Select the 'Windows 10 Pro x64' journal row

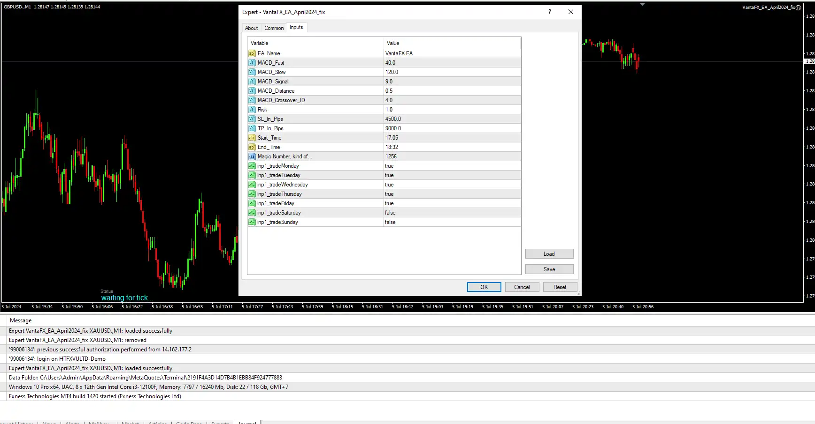407,387
